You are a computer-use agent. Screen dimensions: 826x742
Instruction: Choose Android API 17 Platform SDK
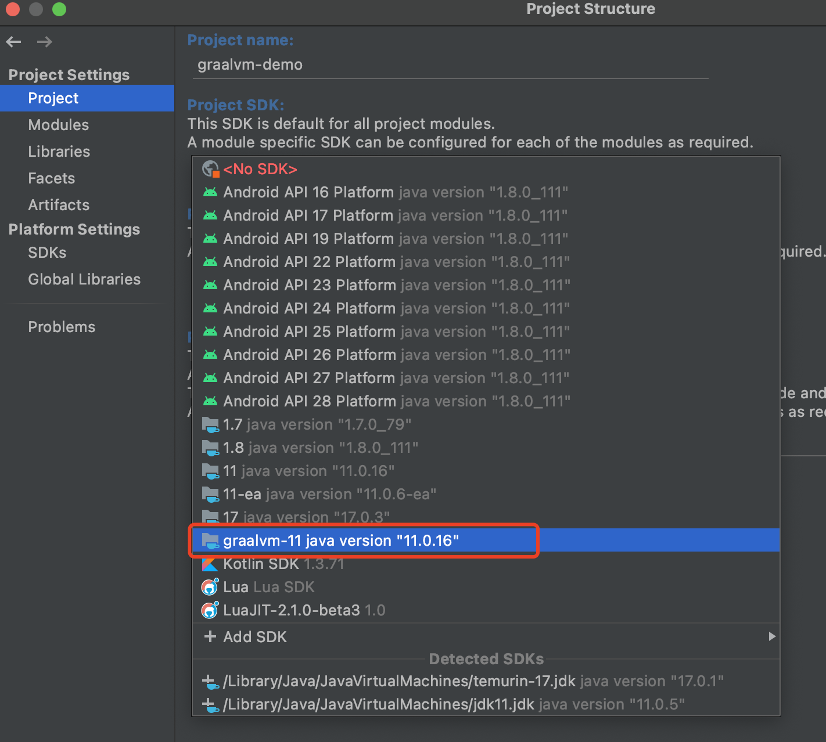[486, 215]
